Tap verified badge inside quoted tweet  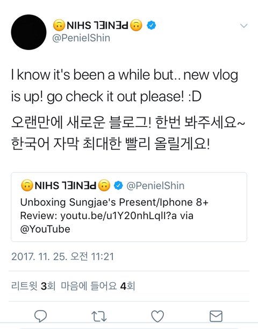(x=118, y=185)
